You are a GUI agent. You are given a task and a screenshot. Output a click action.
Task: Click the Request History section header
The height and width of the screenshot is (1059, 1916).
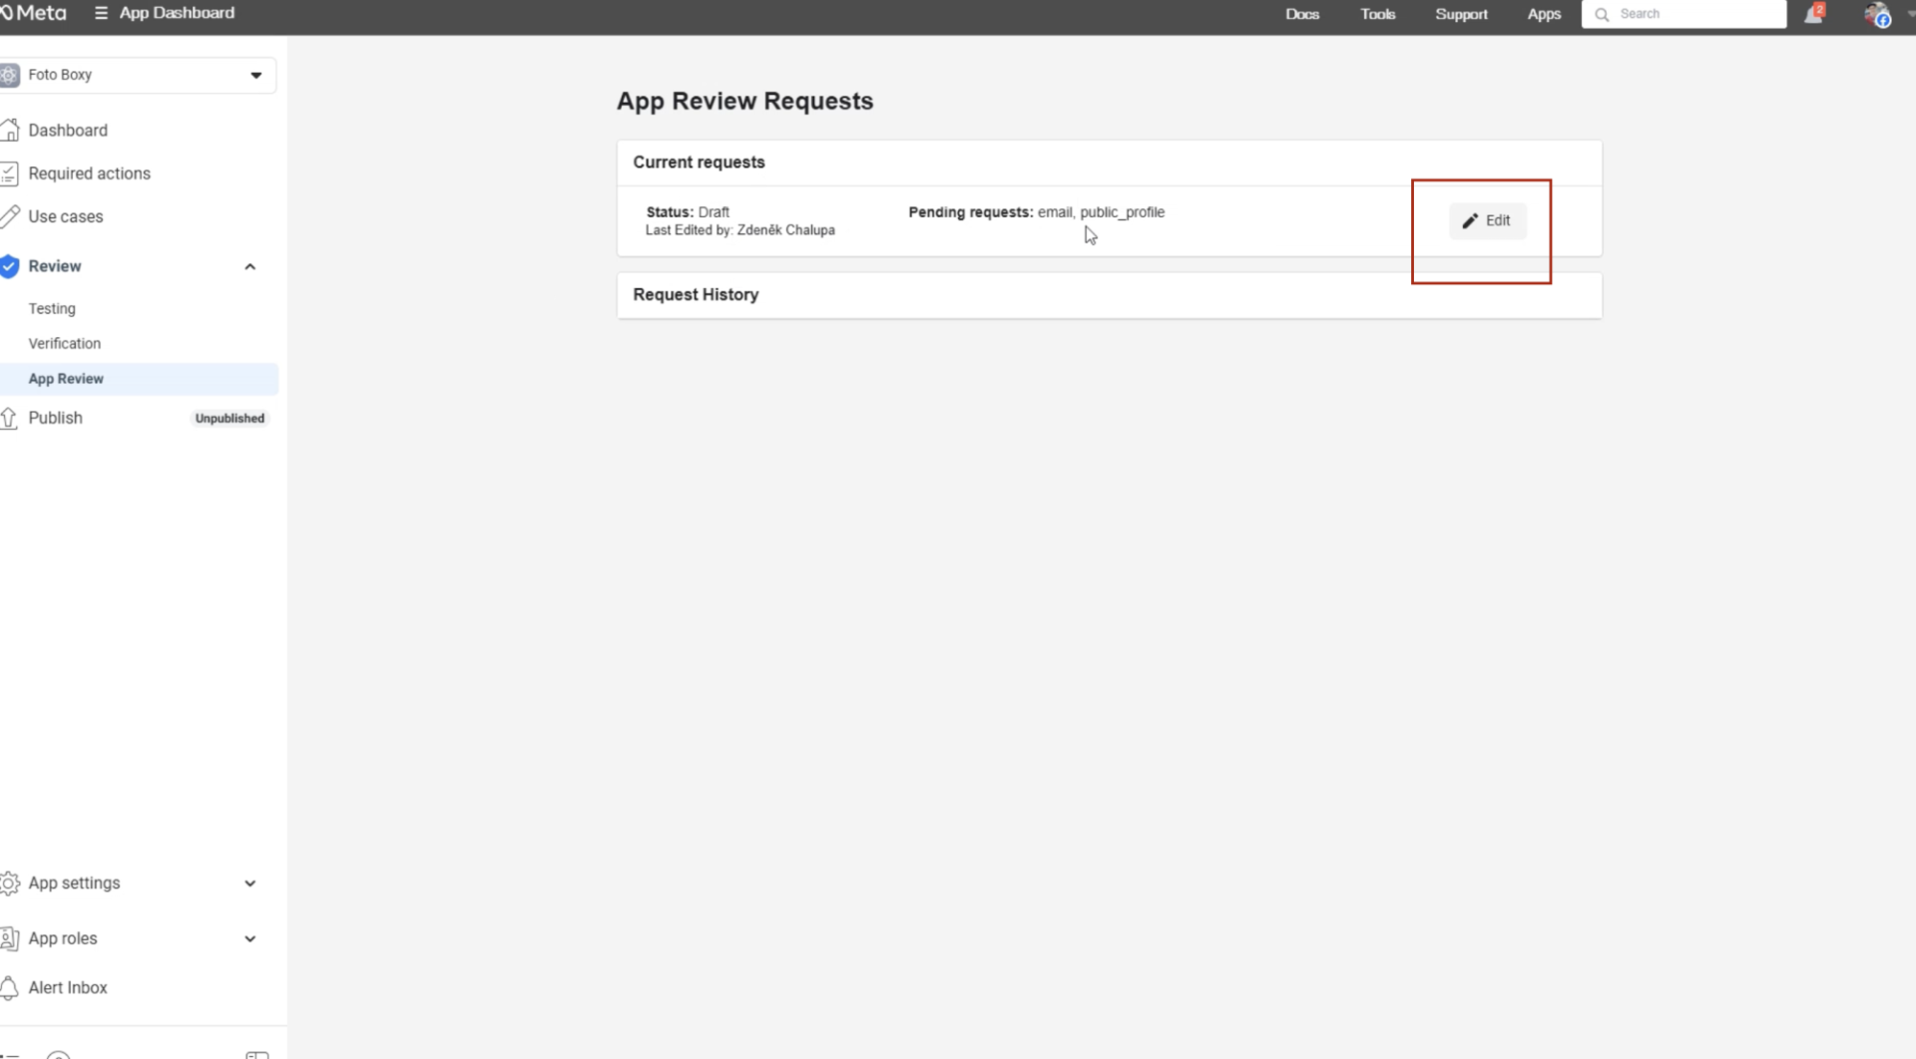(1109, 295)
